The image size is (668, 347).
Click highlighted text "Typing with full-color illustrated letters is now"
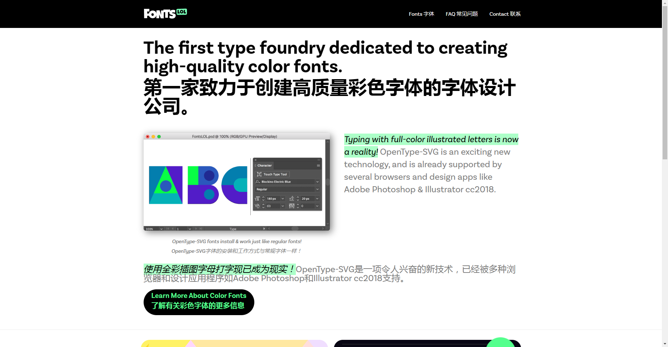click(431, 139)
